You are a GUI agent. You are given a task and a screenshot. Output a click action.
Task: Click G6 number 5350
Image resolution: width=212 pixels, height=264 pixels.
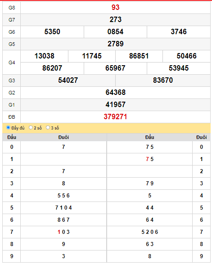[x=52, y=32]
